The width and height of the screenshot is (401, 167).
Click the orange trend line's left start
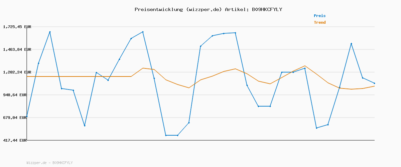click(27, 76)
